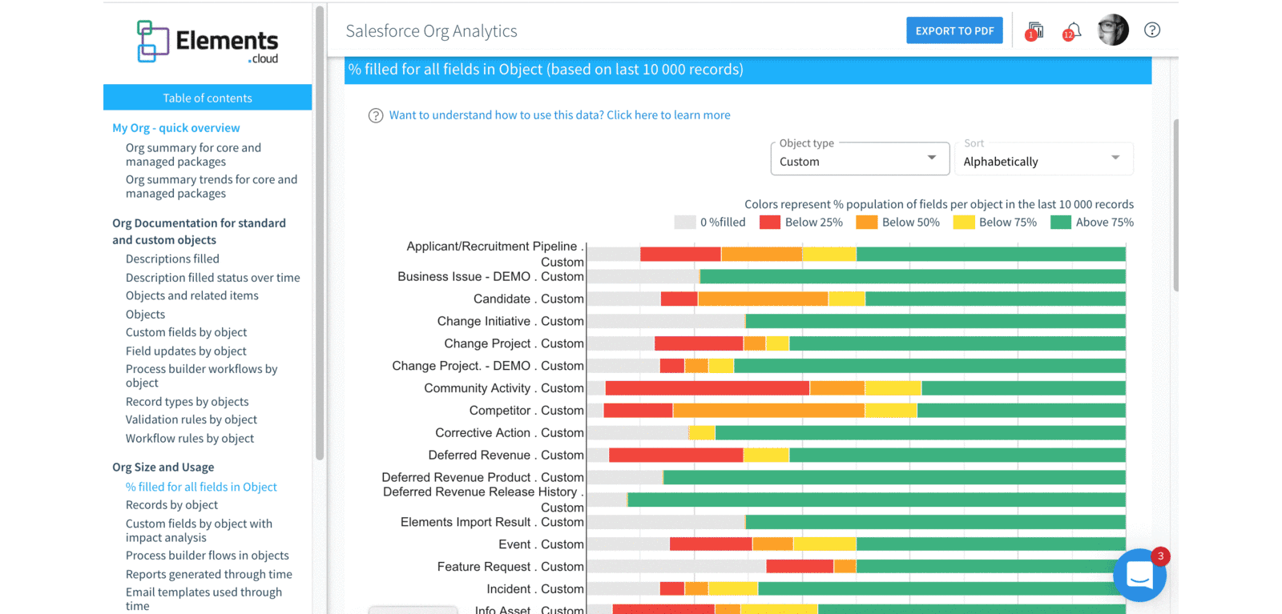1282x614 pixels.
Task: Click the Business Issue - DEMO chart bar
Action: coord(856,276)
